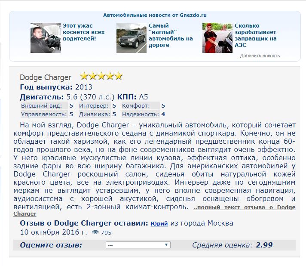The image size is (306, 266).
Task: Click 'Год выпуска: 2013' text
Action: point(56,87)
